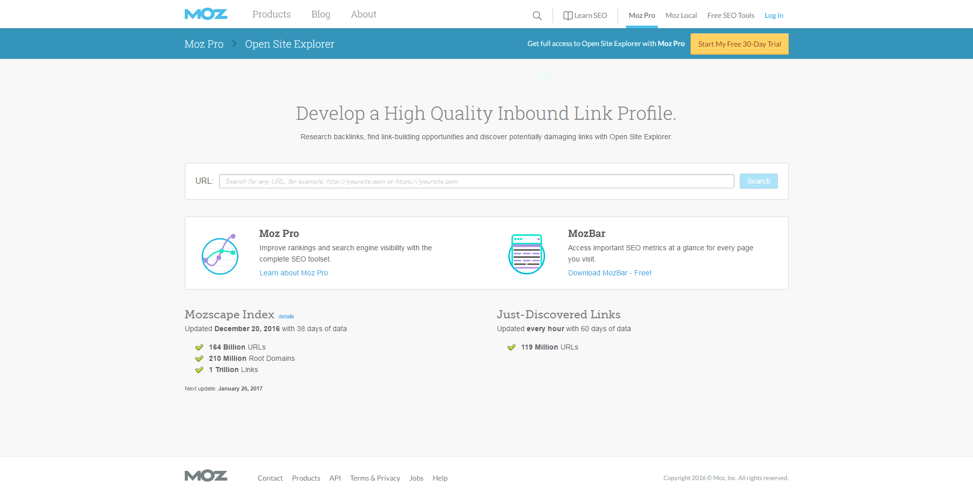This screenshot has height=498, width=973.
Task: Open Terms & Privacy footer link
Action: (x=375, y=478)
